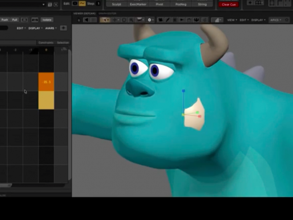The height and width of the screenshot is (220, 293).
Task: Click the Step value field
Action: point(98,4)
